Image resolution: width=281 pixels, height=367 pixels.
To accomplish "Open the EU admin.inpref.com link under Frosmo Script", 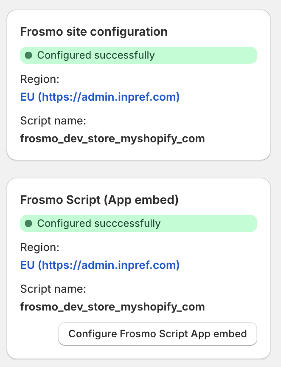I will pyautogui.click(x=100, y=265).
